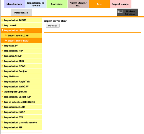Screen dimensions: 144x134
Task: Open Impostazioni SMB settings
Action: tap(21, 61)
